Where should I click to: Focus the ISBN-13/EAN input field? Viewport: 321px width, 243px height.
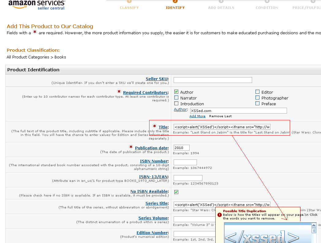tap(188, 178)
